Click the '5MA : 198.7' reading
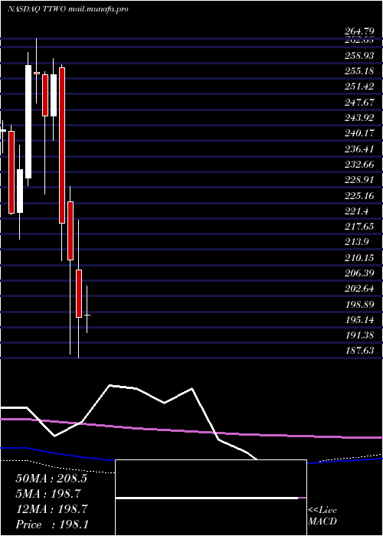 (x=48, y=494)
